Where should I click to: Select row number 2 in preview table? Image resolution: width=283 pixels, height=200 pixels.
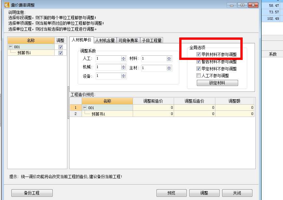[76, 114]
